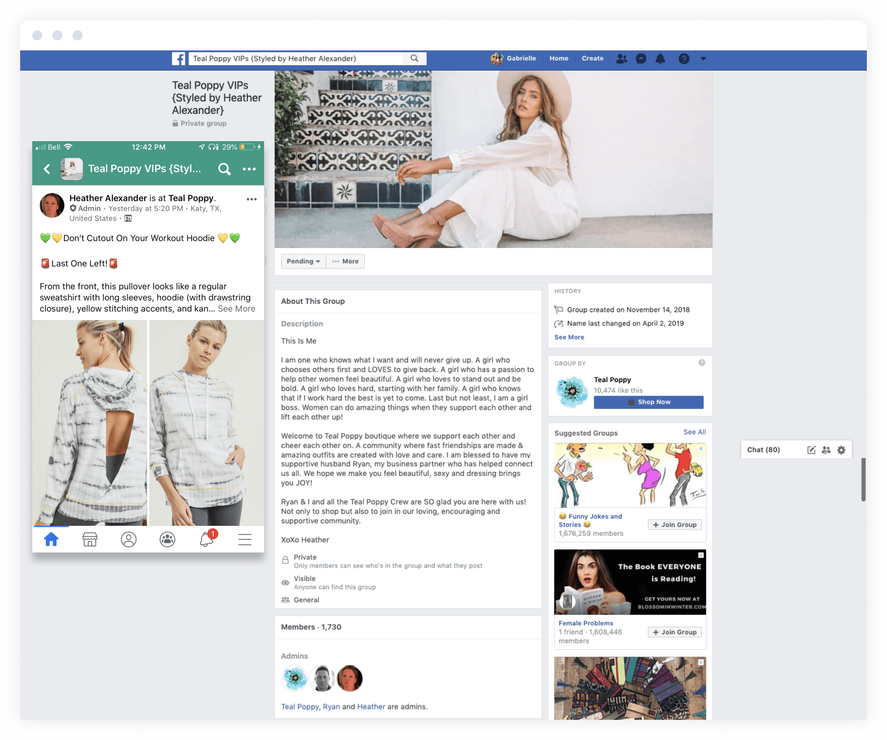This screenshot has width=887, height=740.
Task: Open Chat (80) panel
Action: (x=764, y=450)
